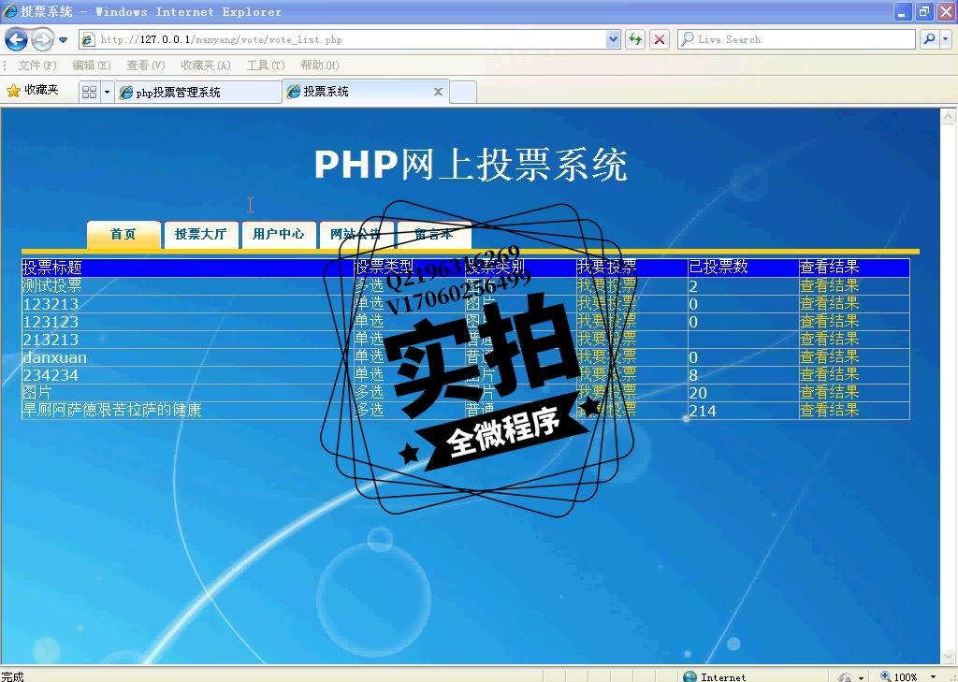This screenshot has width=958, height=682.
Task: Open the 工具(T) menu
Action: point(265,65)
